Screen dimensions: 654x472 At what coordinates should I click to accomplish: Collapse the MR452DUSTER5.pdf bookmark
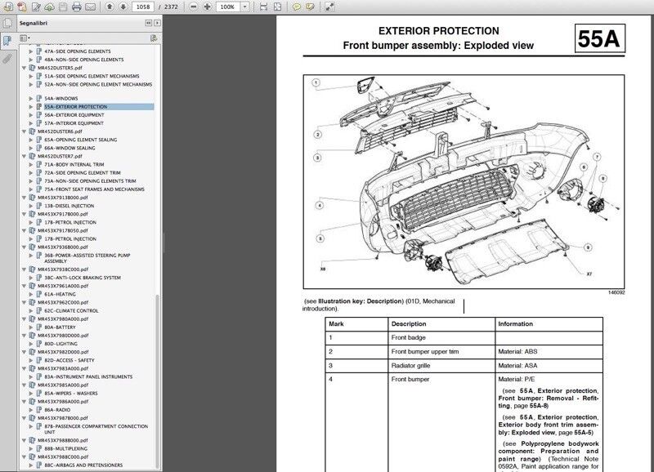point(25,68)
